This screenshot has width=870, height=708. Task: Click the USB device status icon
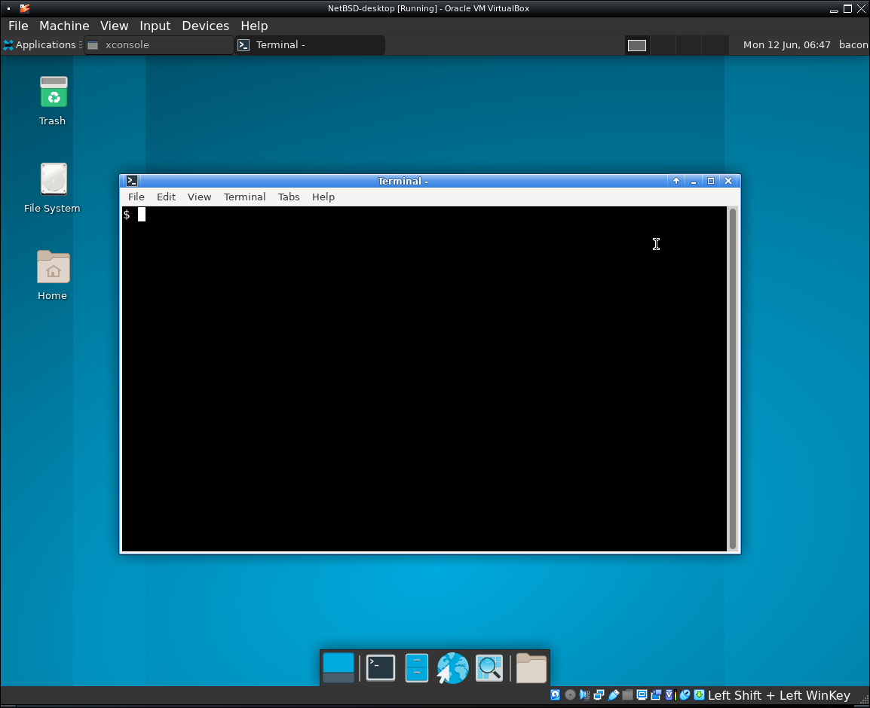pyautogui.click(x=614, y=695)
